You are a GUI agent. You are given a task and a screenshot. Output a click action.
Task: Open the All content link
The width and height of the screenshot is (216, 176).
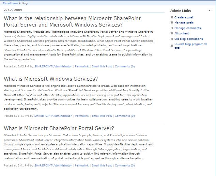click(182, 33)
